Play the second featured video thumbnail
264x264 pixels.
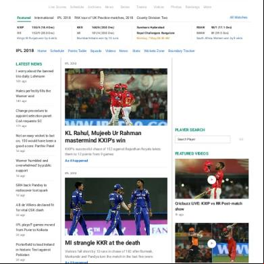[x=211, y=244]
